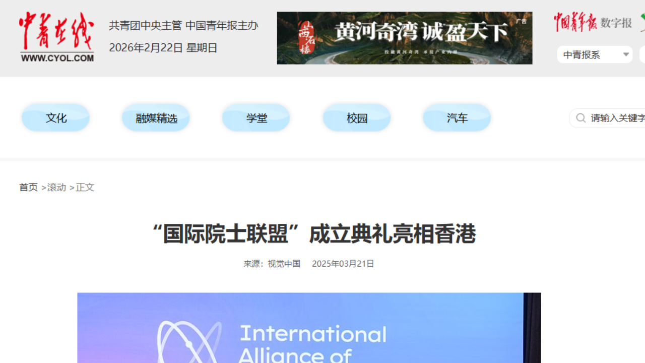Go to the 融媒精选 section
Viewport: 645px width, 363px height.
(x=156, y=118)
